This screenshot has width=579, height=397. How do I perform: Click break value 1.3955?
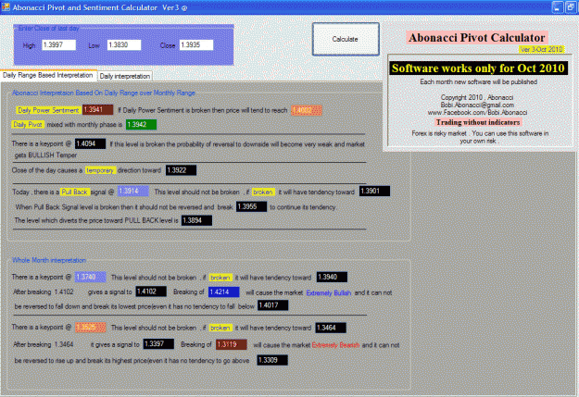click(x=251, y=206)
